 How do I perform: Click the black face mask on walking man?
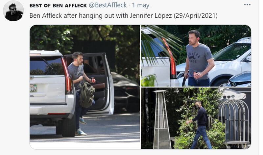tap(198, 107)
